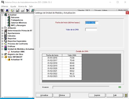Collapse the Actualizar root node
The image size is (129, 99).
coord(2,15)
